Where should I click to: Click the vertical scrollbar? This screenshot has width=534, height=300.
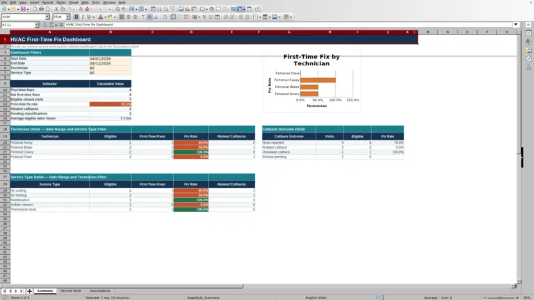click(519, 156)
